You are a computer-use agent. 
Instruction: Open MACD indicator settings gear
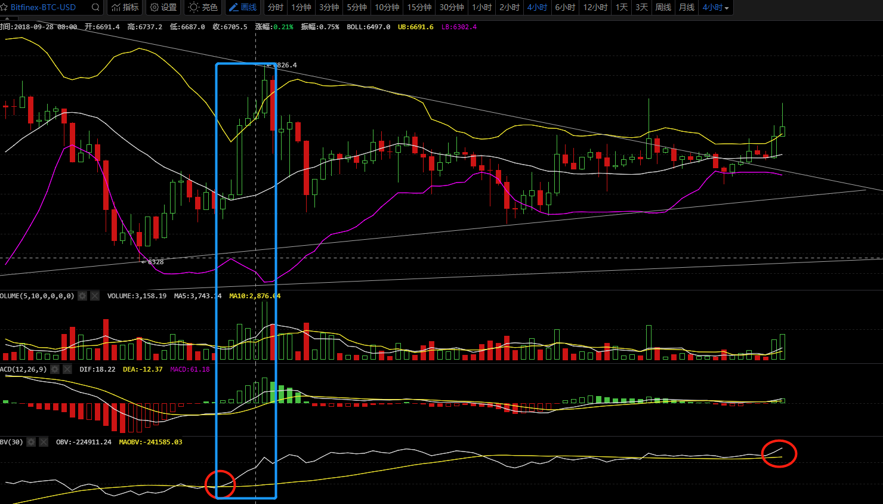click(55, 369)
